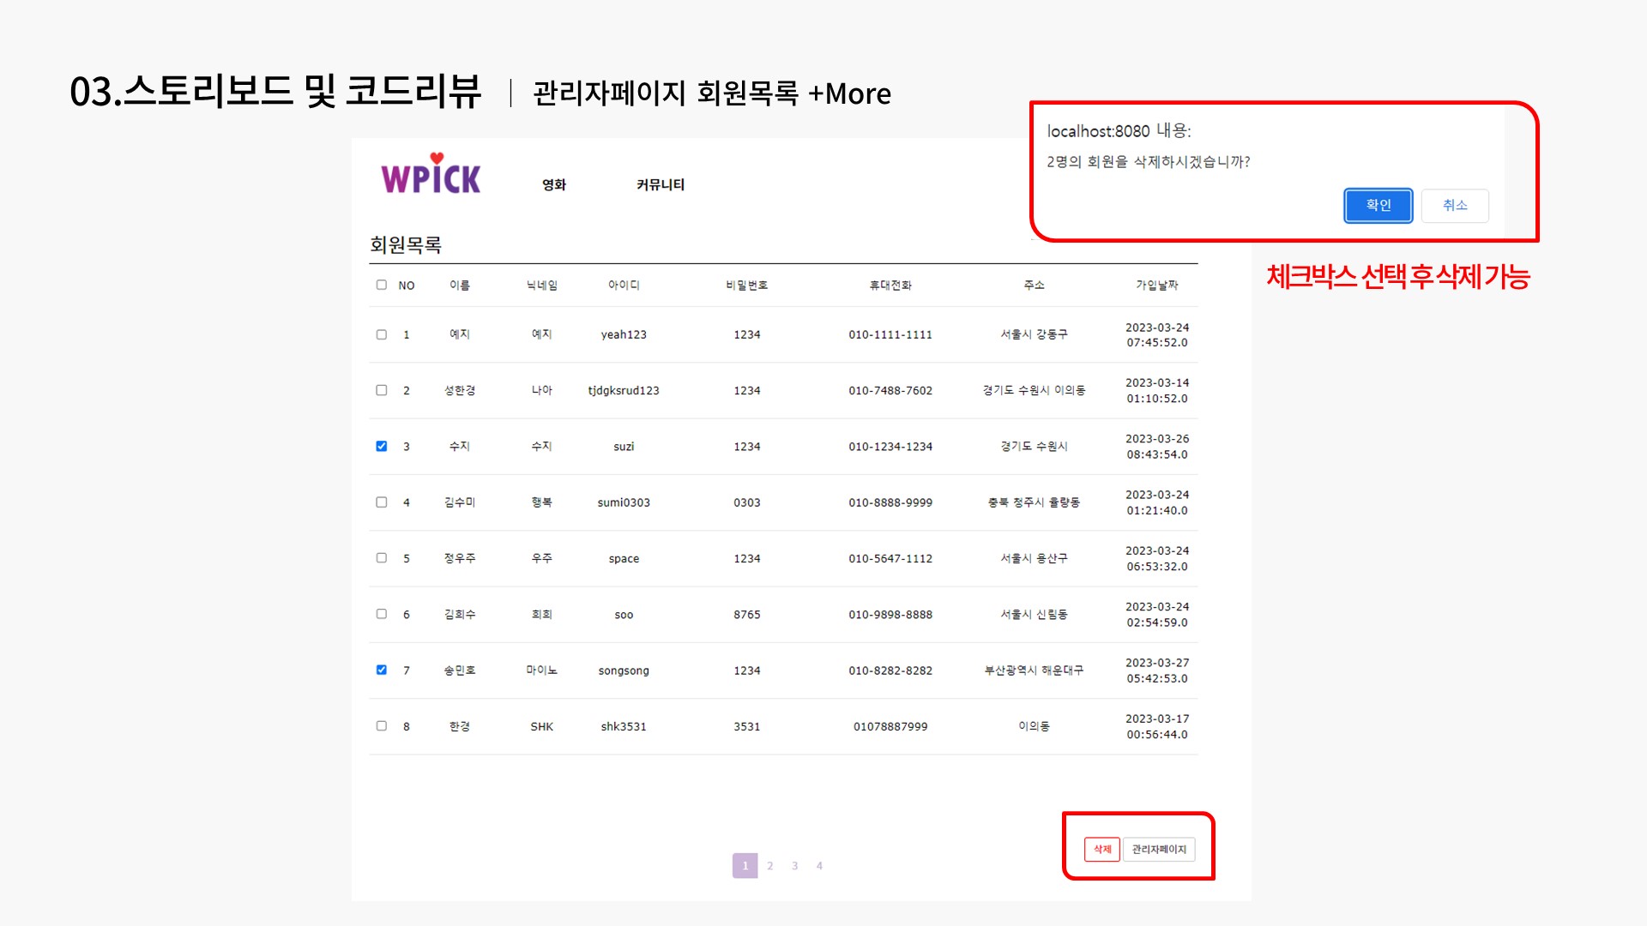Click the red 삭제 delete button
Viewport: 1647px width, 926px height.
(x=1102, y=850)
